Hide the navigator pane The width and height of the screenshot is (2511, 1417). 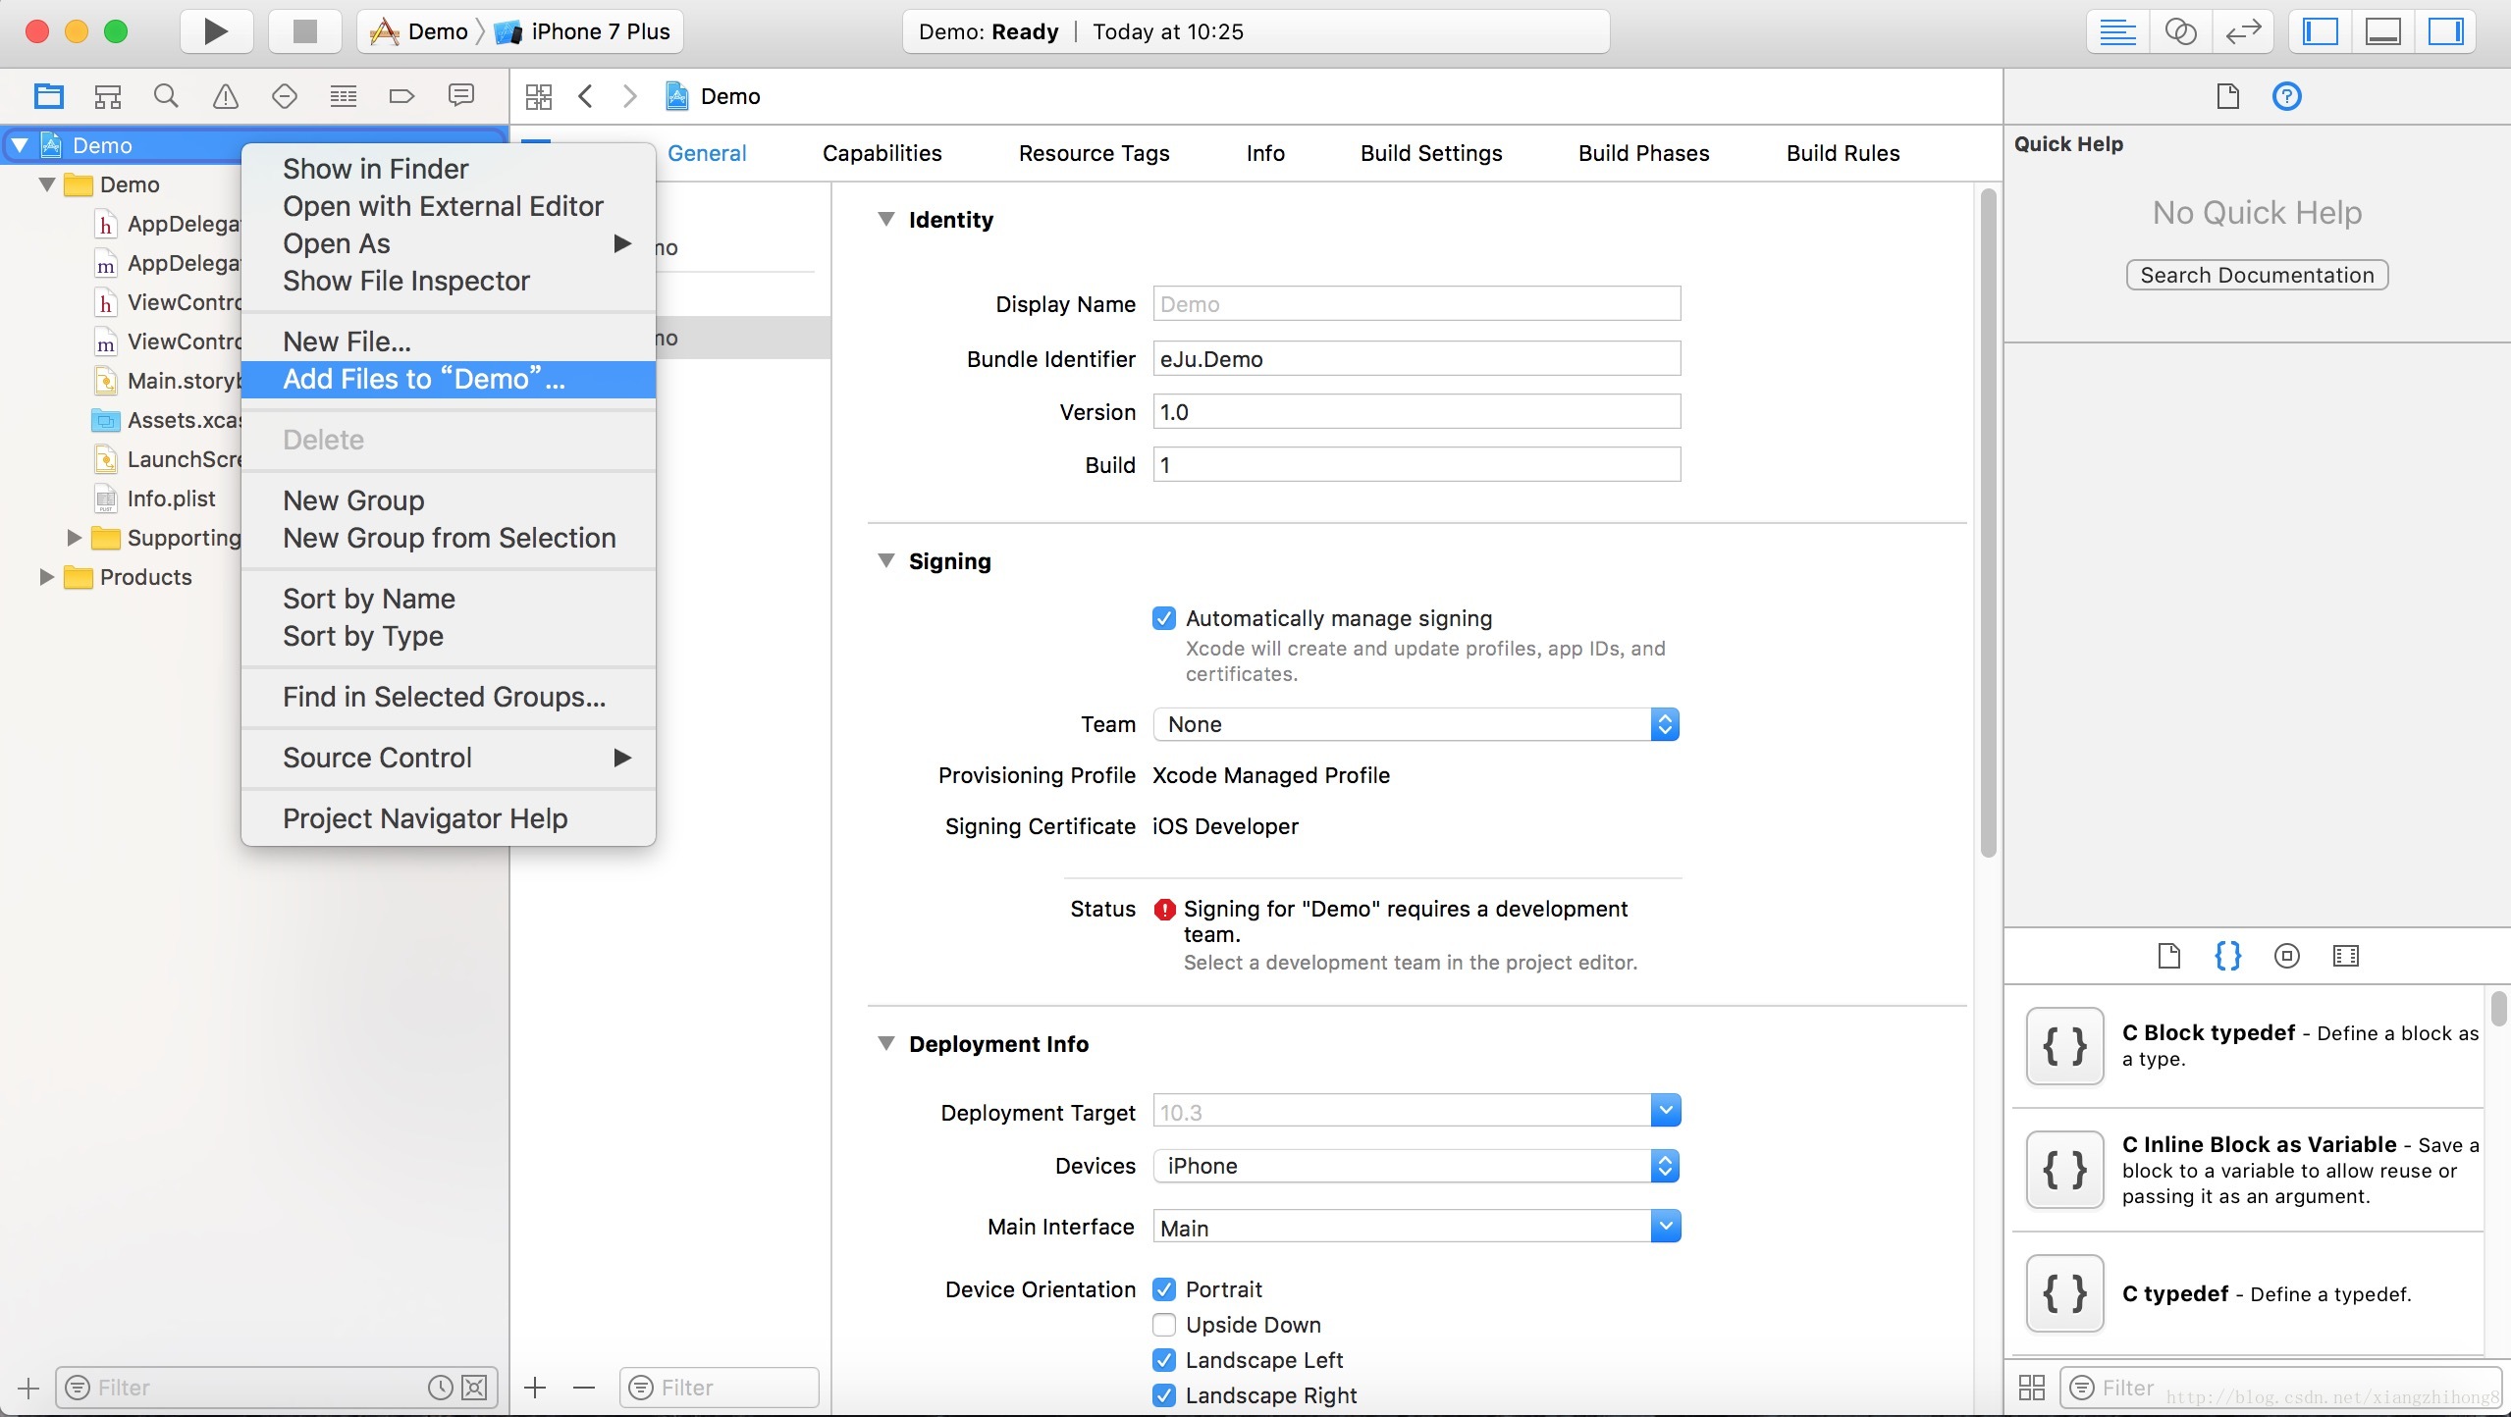pos(2321,31)
